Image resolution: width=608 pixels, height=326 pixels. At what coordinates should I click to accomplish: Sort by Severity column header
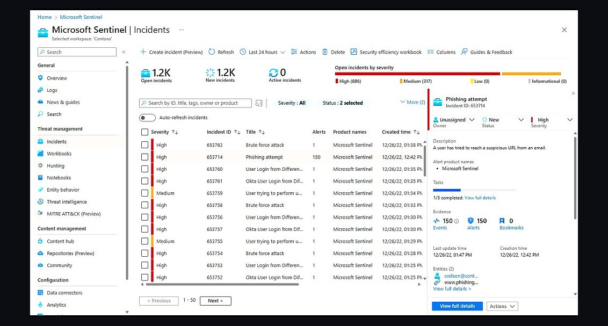pyautogui.click(x=164, y=132)
